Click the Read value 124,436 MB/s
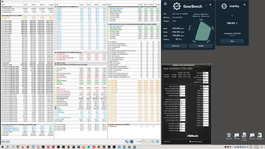Screen dimensions: 265x149 pos(178,28)
